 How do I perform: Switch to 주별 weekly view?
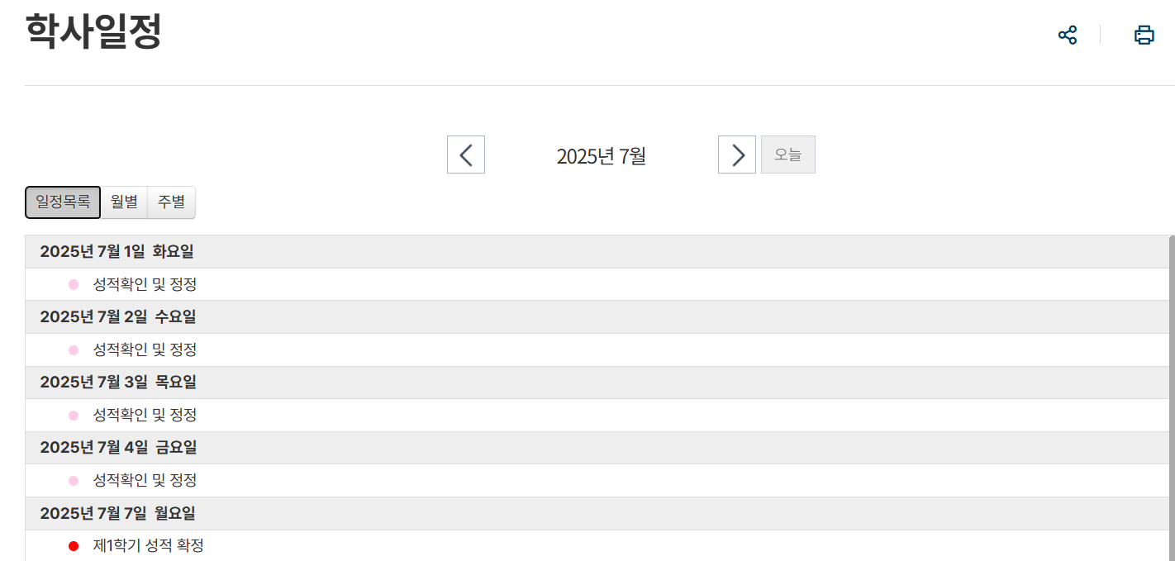172,202
